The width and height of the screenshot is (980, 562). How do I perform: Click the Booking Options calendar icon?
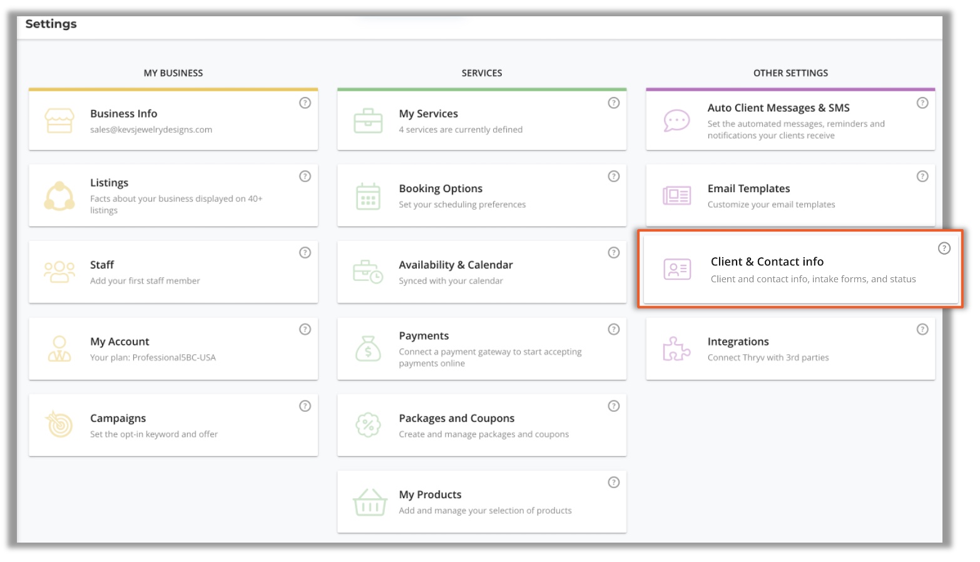[368, 197]
